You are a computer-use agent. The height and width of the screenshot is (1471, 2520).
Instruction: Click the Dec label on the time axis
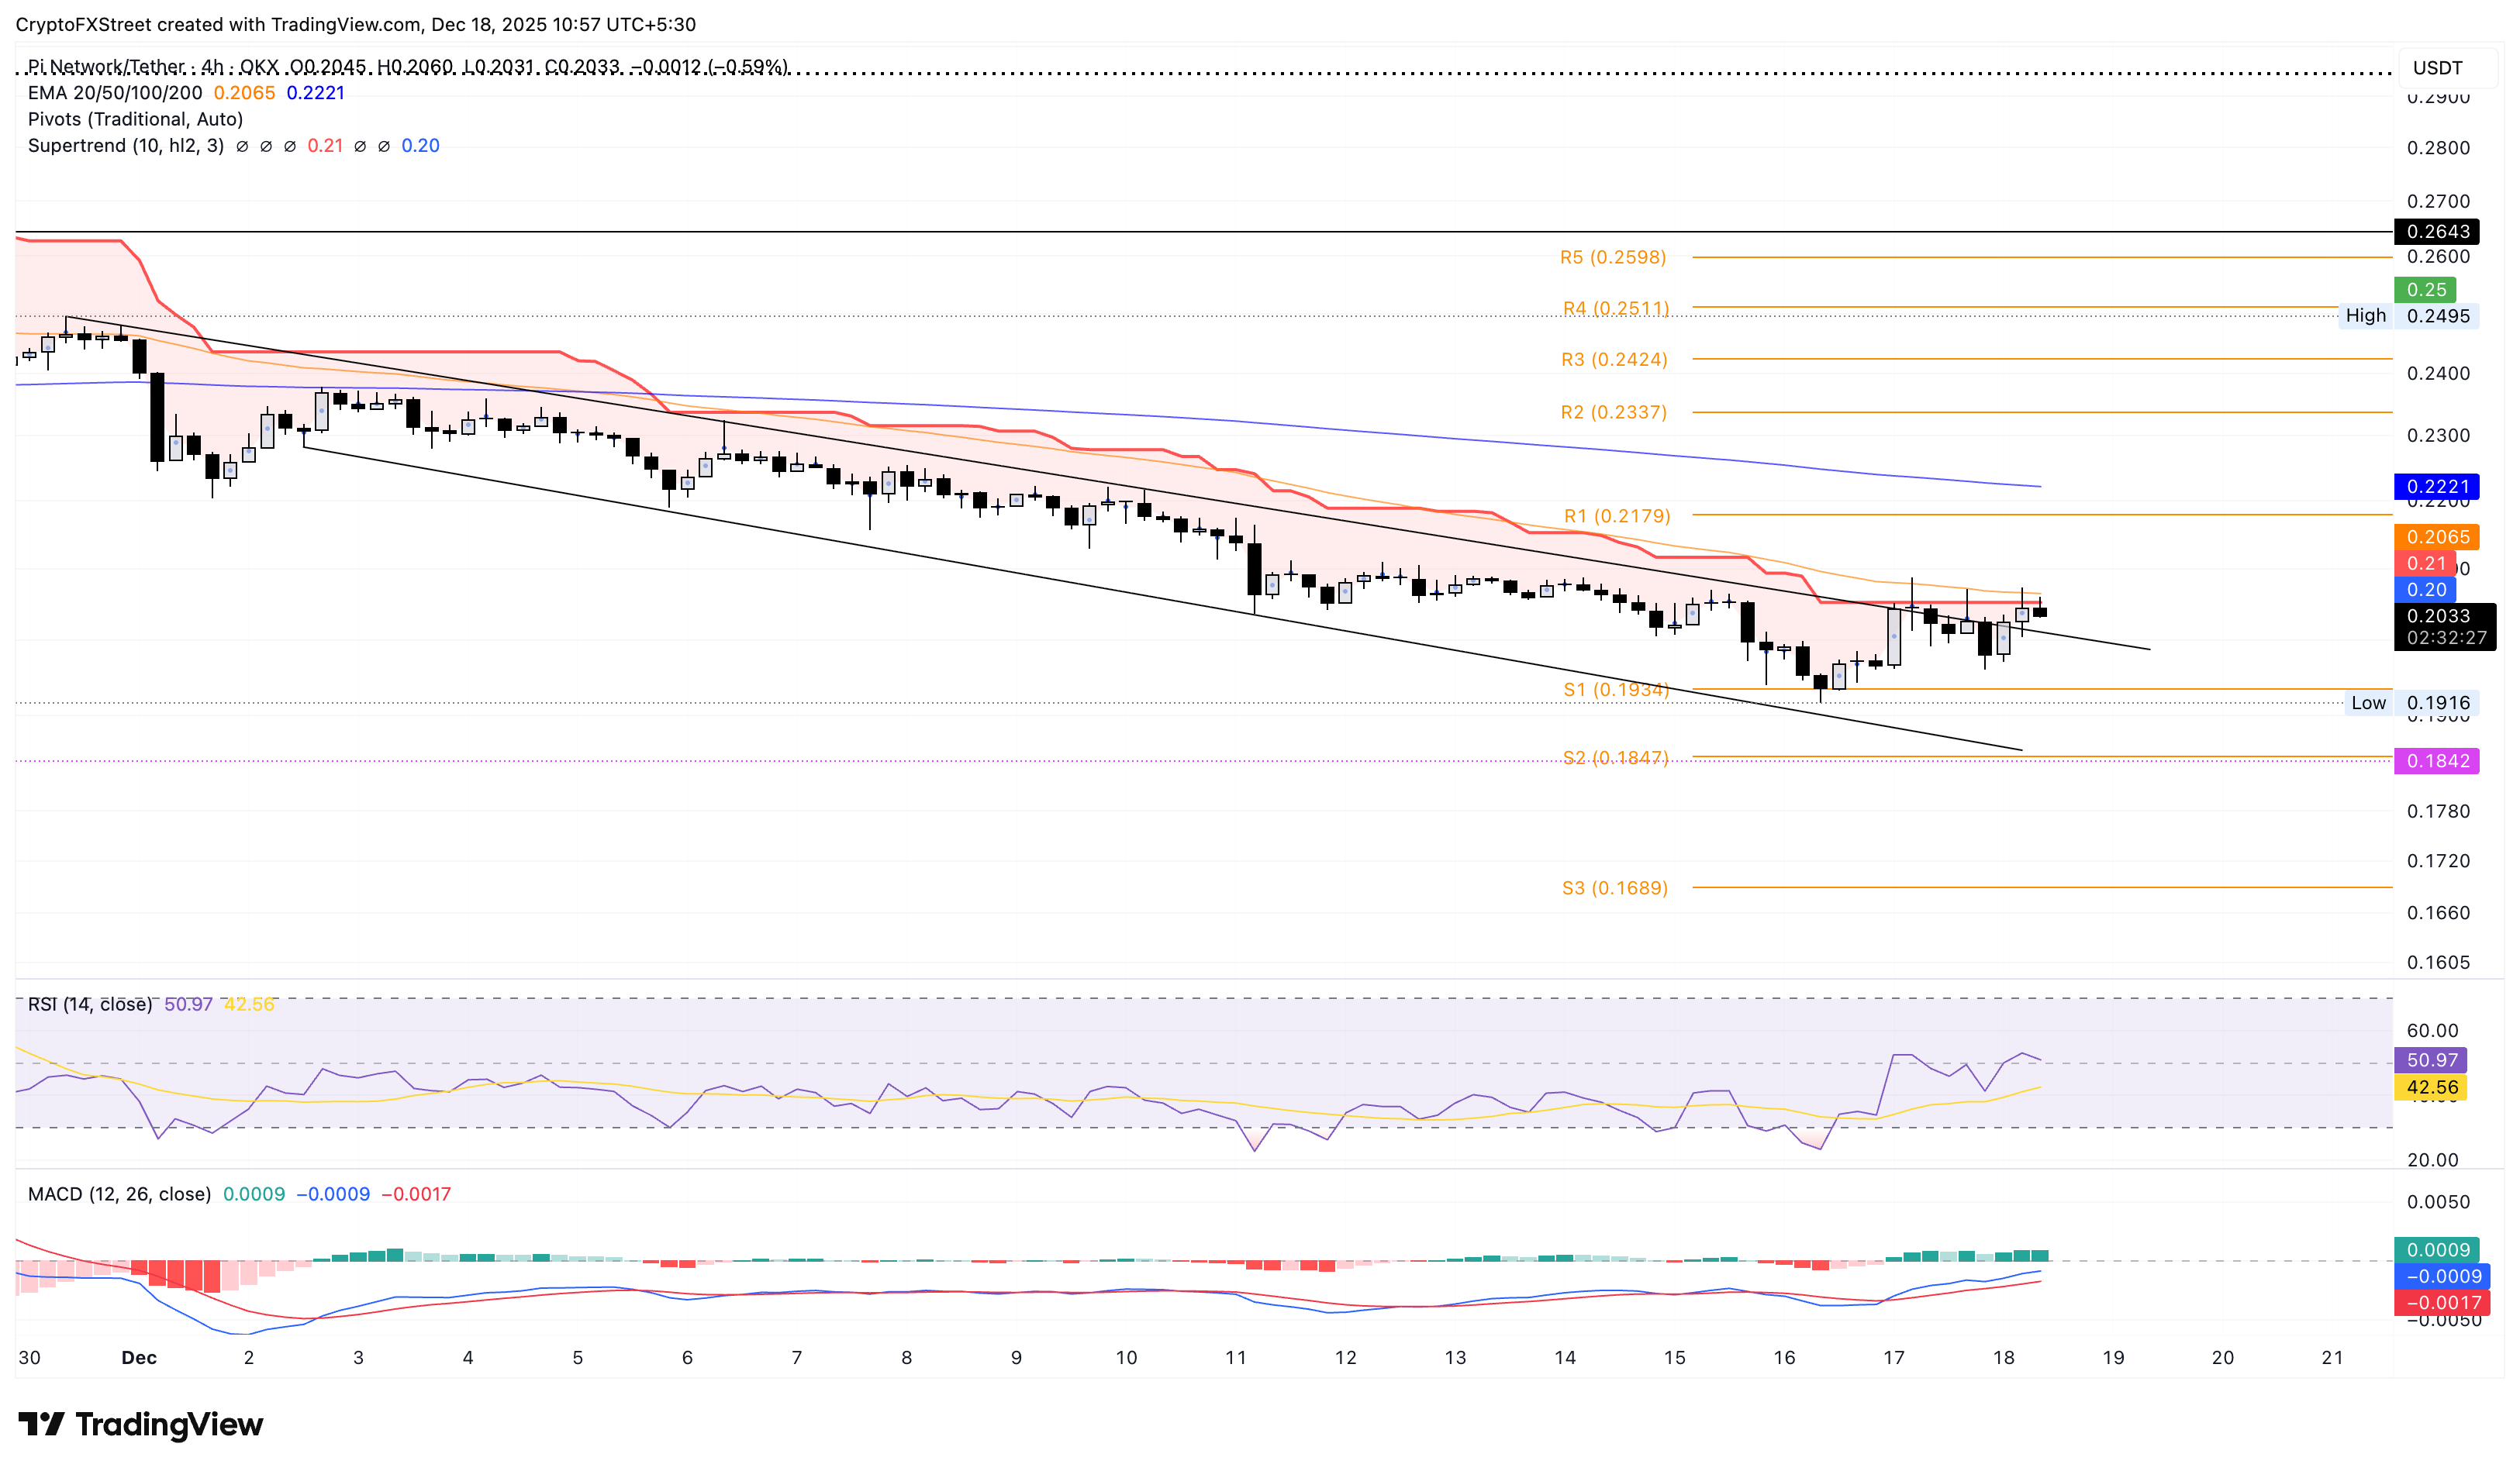coord(138,1357)
